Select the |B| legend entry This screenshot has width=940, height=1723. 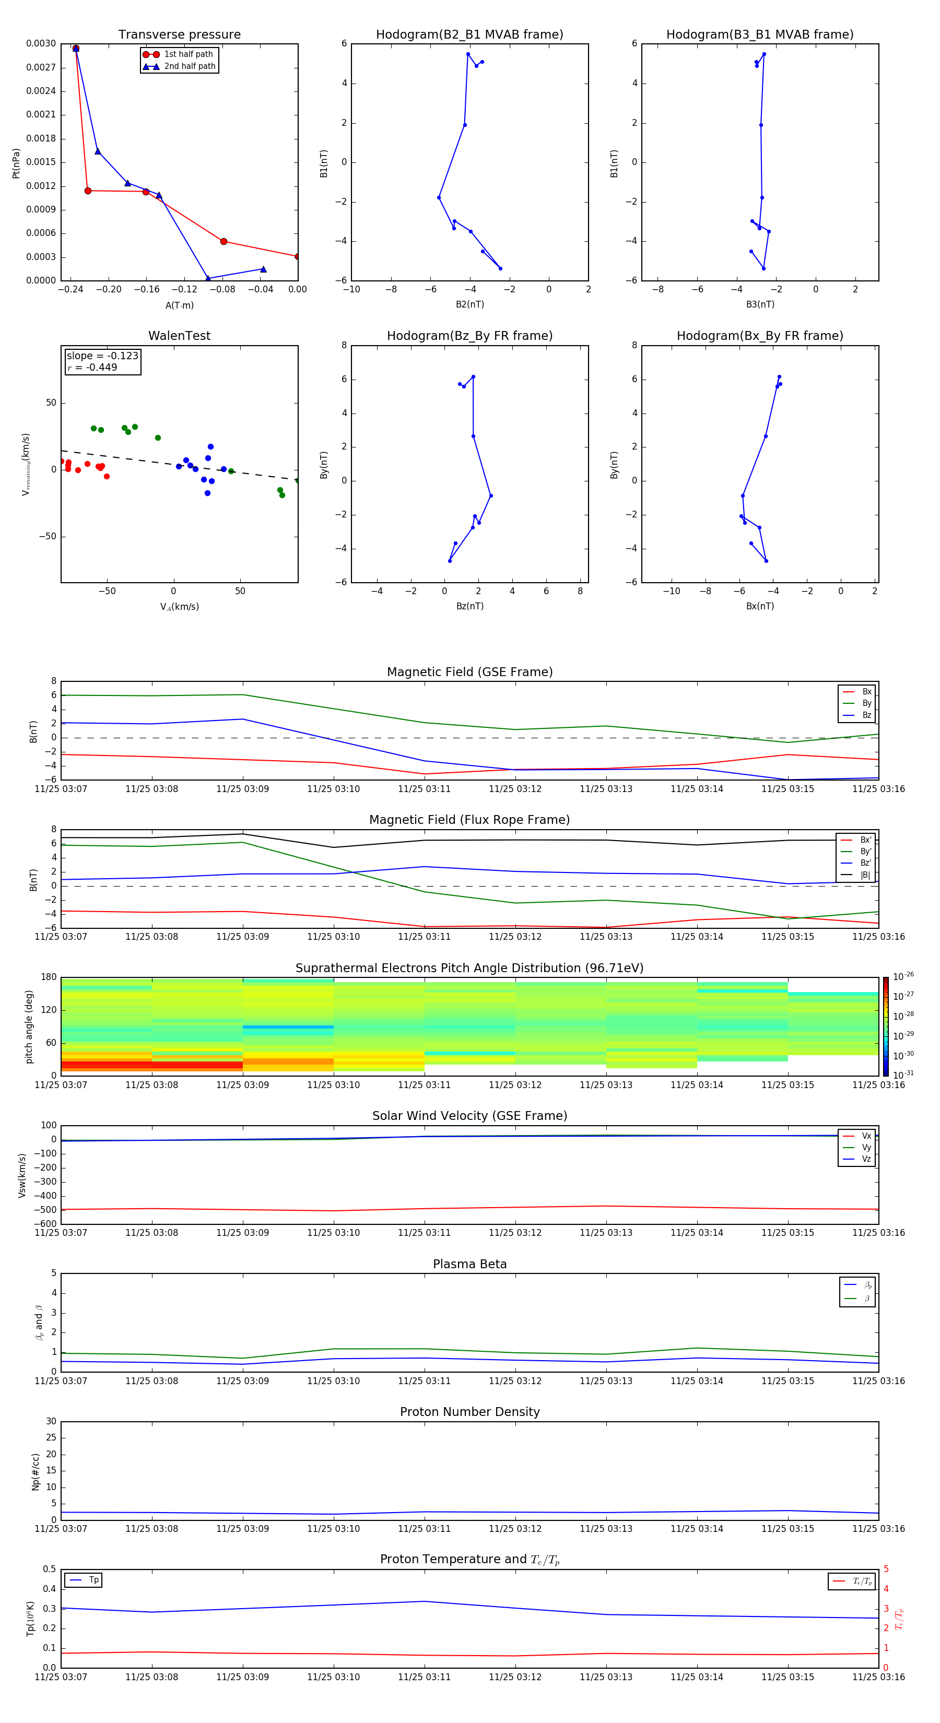pyautogui.click(x=856, y=875)
